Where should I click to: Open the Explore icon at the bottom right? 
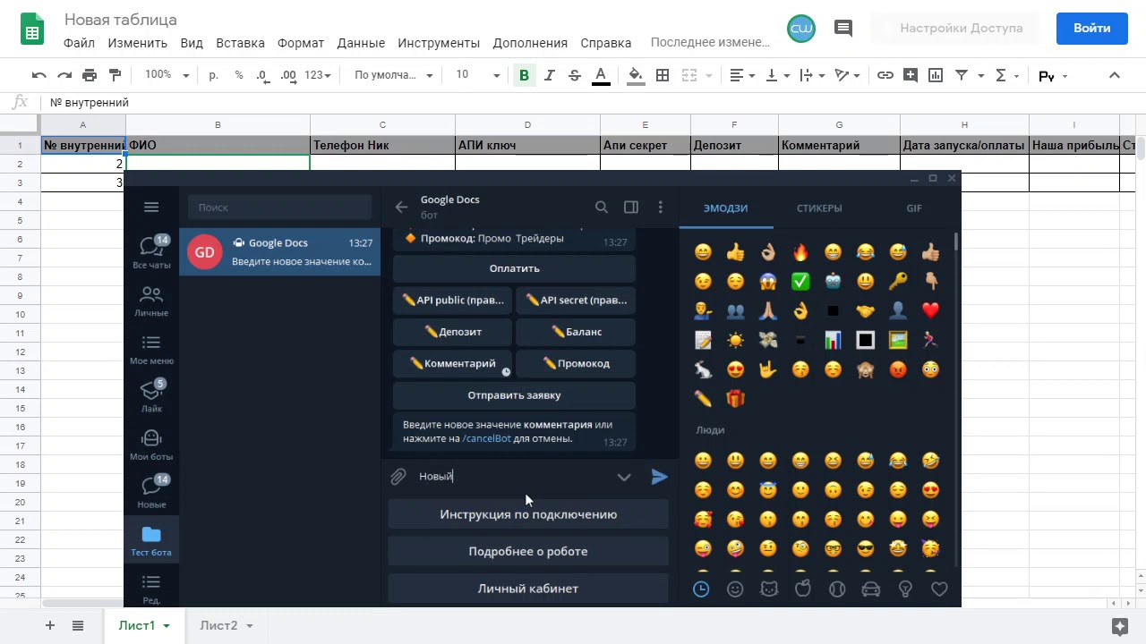pos(1119,625)
